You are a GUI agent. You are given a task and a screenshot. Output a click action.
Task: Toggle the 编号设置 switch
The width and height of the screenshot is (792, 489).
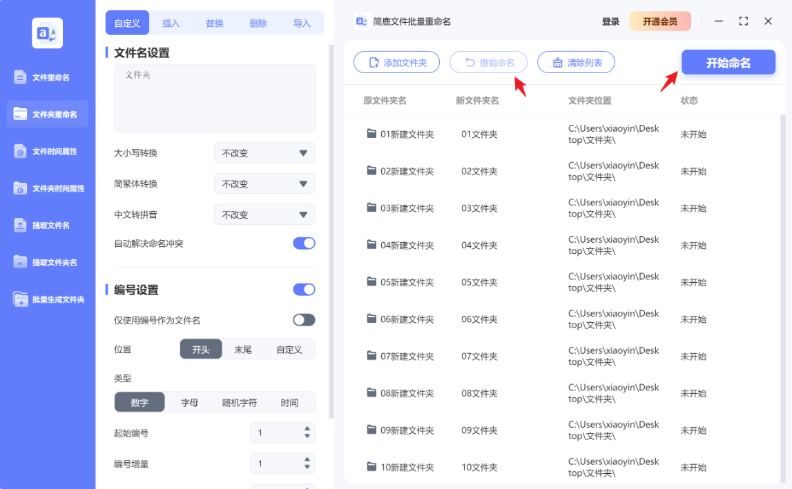[x=304, y=289]
